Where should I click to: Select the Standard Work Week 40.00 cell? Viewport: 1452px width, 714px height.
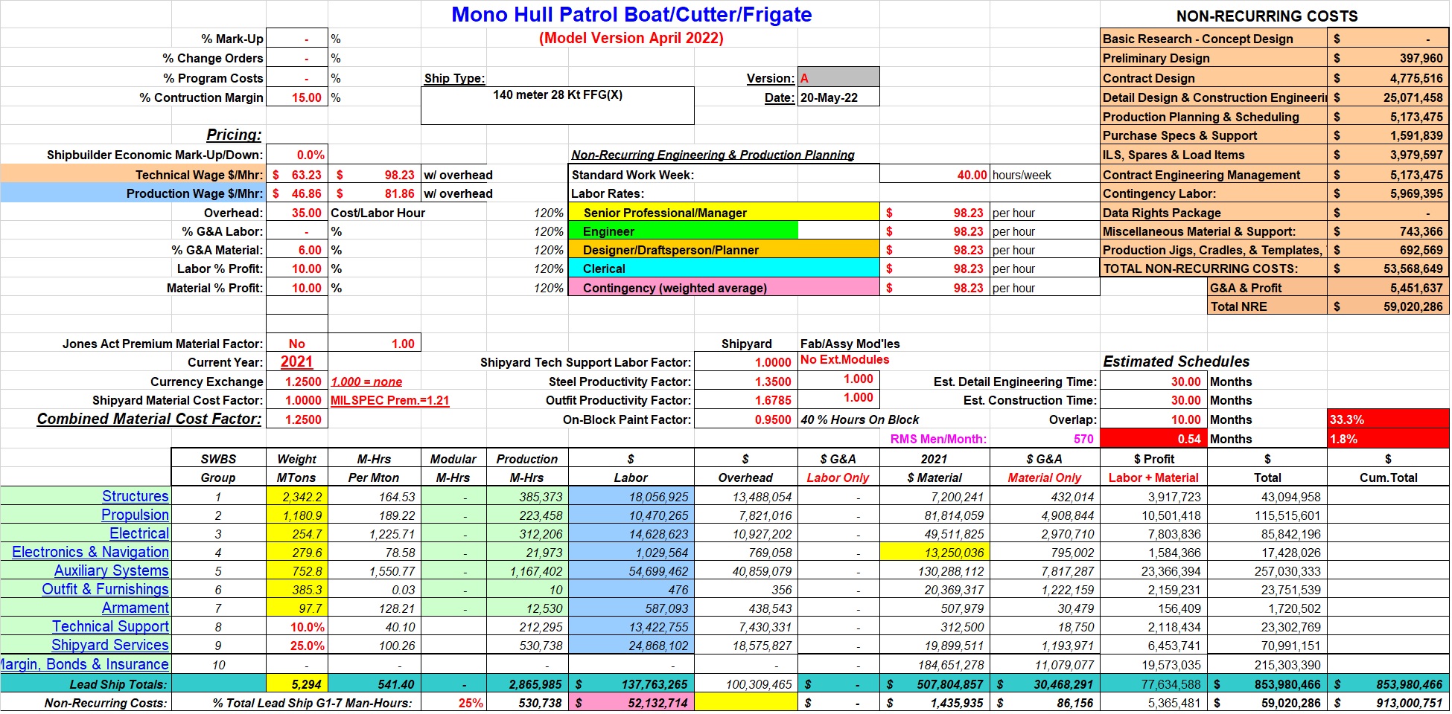[x=934, y=175]
